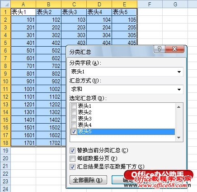The image size is (197, 192).
Task: Tick the 表头2 checkbox in summary items
Action: (74, 112)
